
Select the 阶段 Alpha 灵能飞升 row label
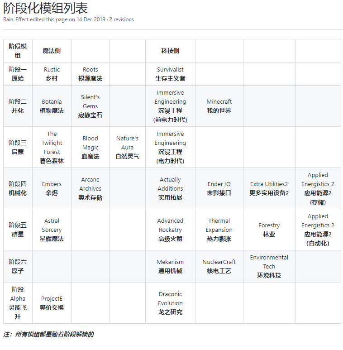tap(18, 303)
